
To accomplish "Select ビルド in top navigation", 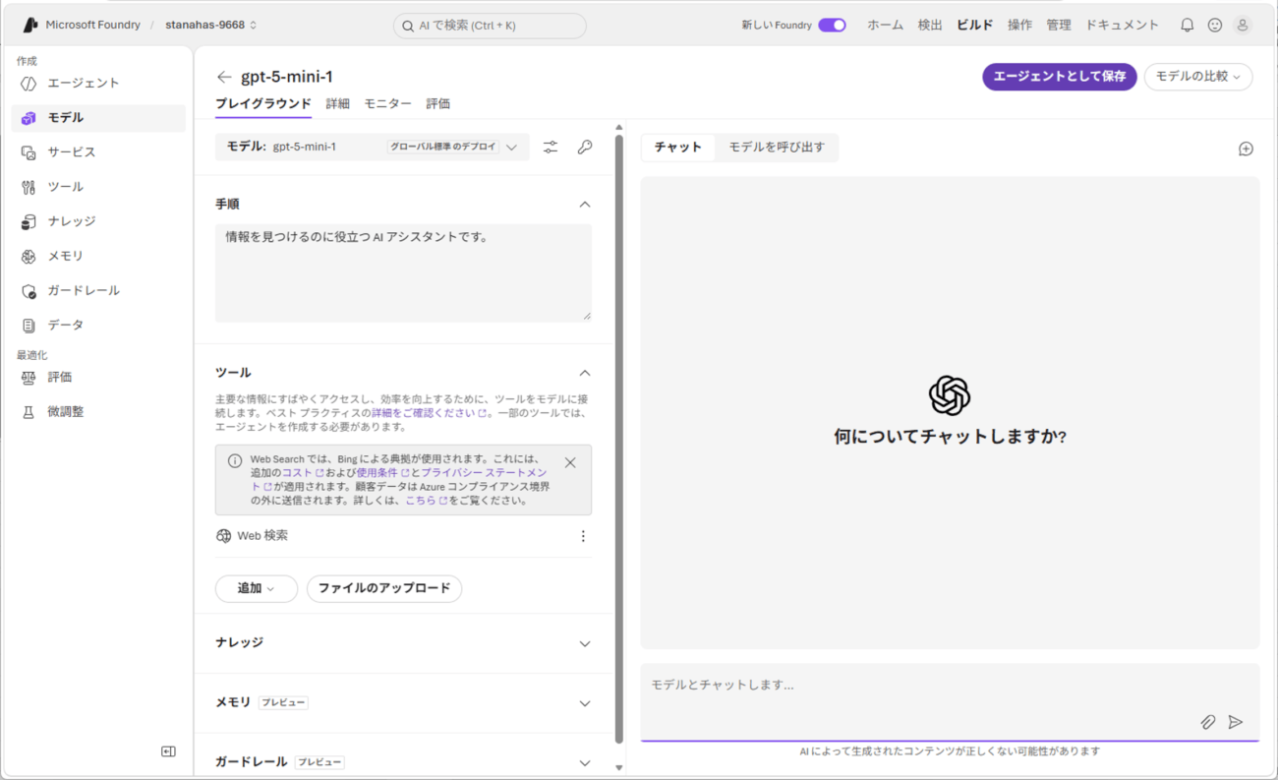I will [x=975, y=25].
